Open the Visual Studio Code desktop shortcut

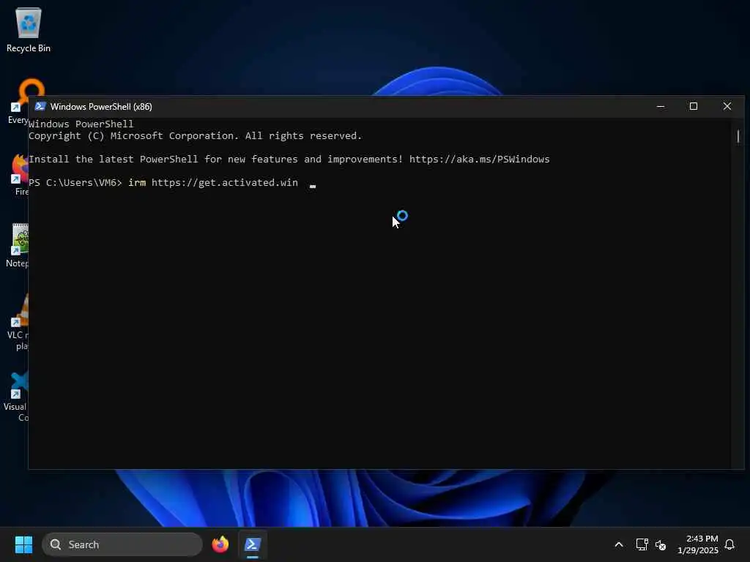coord(16,397)
